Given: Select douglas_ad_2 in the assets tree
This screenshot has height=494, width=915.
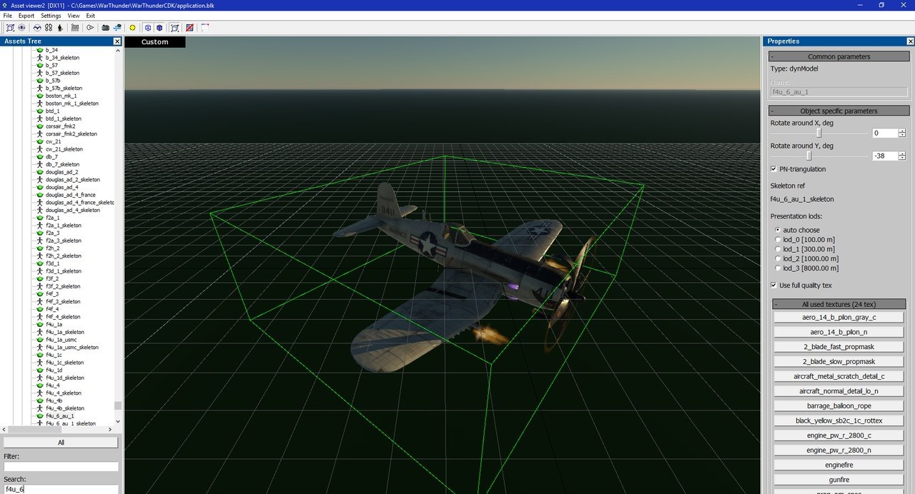Looking at the screenshot, I should pos(62,172).
